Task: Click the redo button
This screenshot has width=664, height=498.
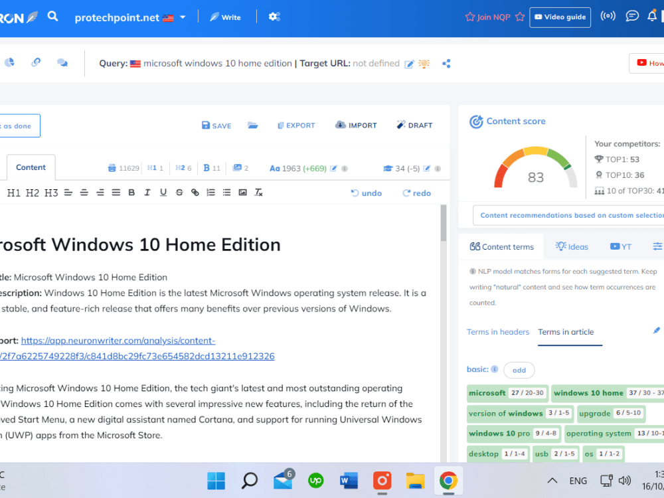Action: point(417,193)
